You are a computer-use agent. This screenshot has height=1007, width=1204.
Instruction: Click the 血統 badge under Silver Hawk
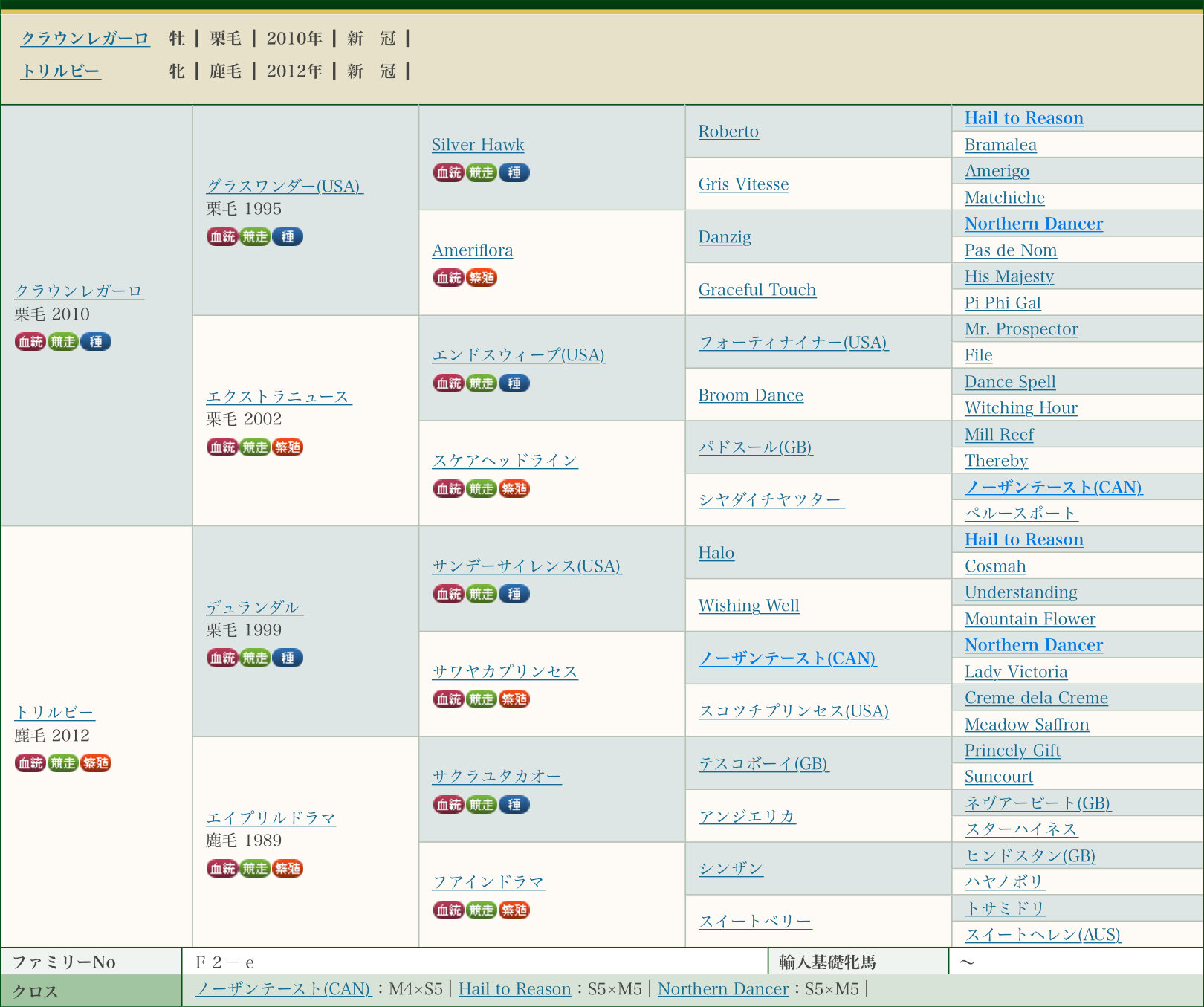pyautogui.click(x=448, y=172)
